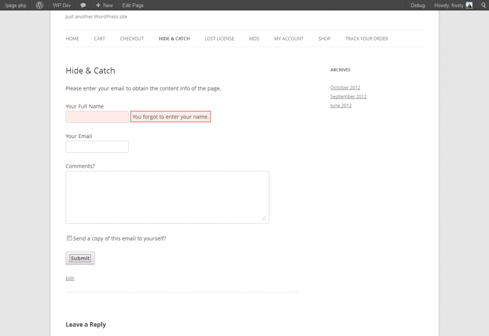The height and width of the screenshot is (336, 489).
Task: Open the + New content menu
Action: point(104,5)
